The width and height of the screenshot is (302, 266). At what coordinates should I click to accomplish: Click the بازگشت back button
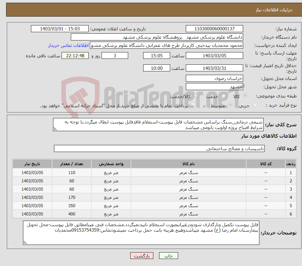click(142, 256)
